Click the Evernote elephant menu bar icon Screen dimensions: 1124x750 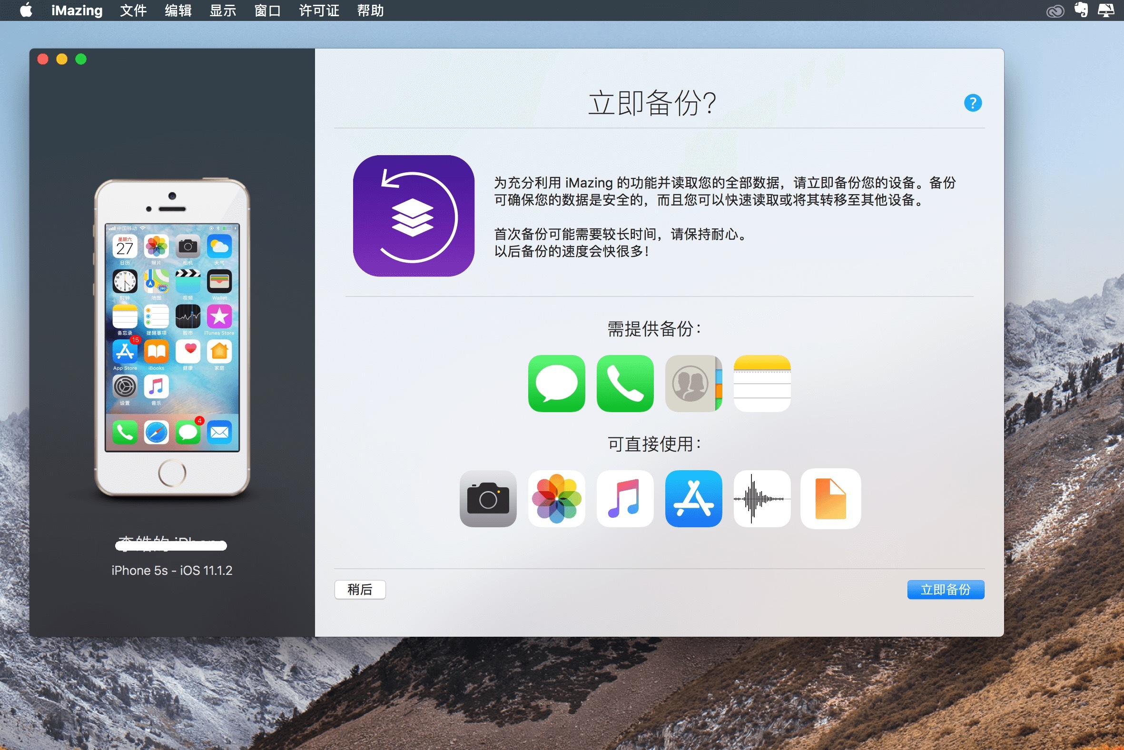tap(1081, 10)
